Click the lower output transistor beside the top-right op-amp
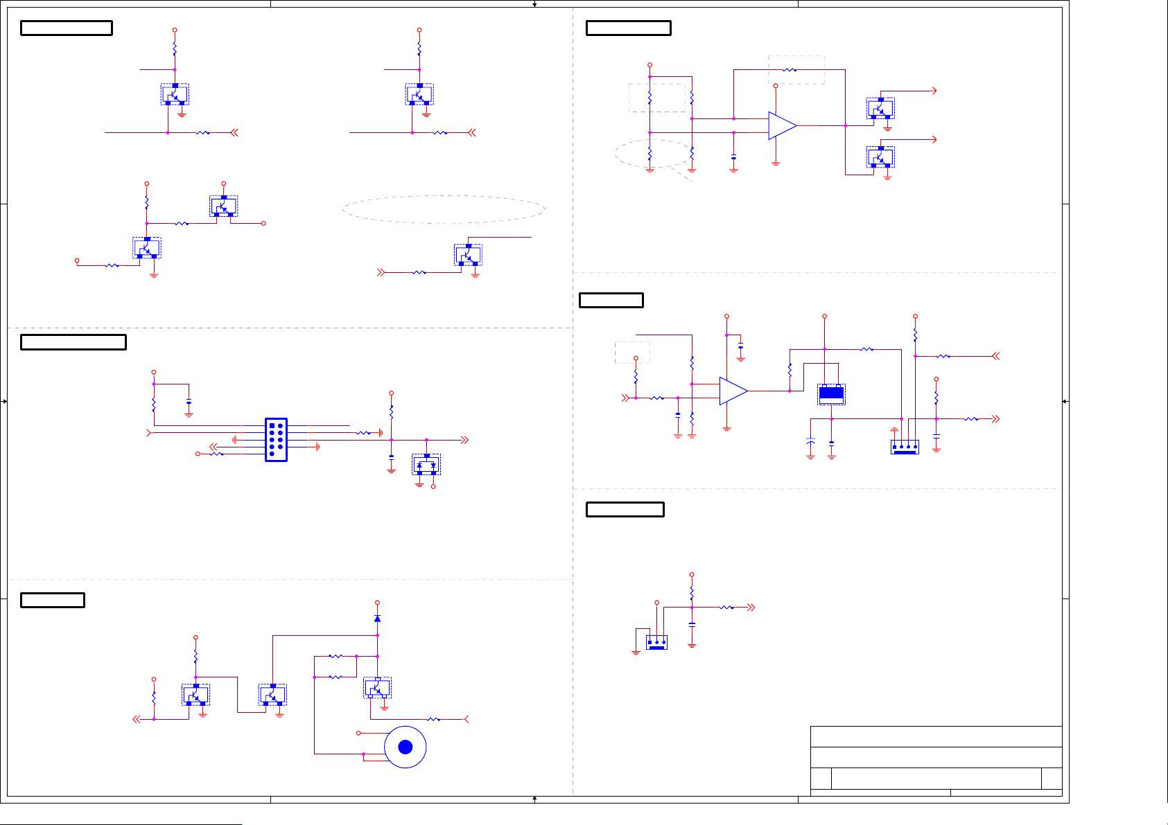 880,157
